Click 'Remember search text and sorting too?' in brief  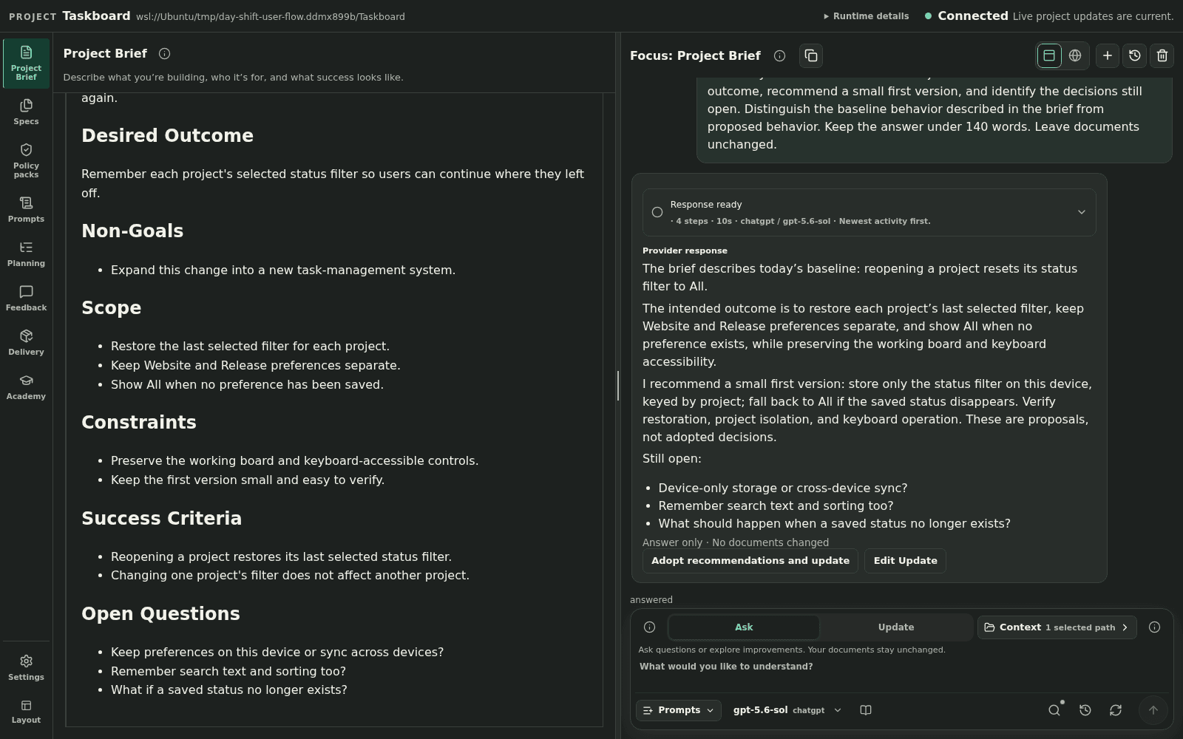(x=228, y=671)
